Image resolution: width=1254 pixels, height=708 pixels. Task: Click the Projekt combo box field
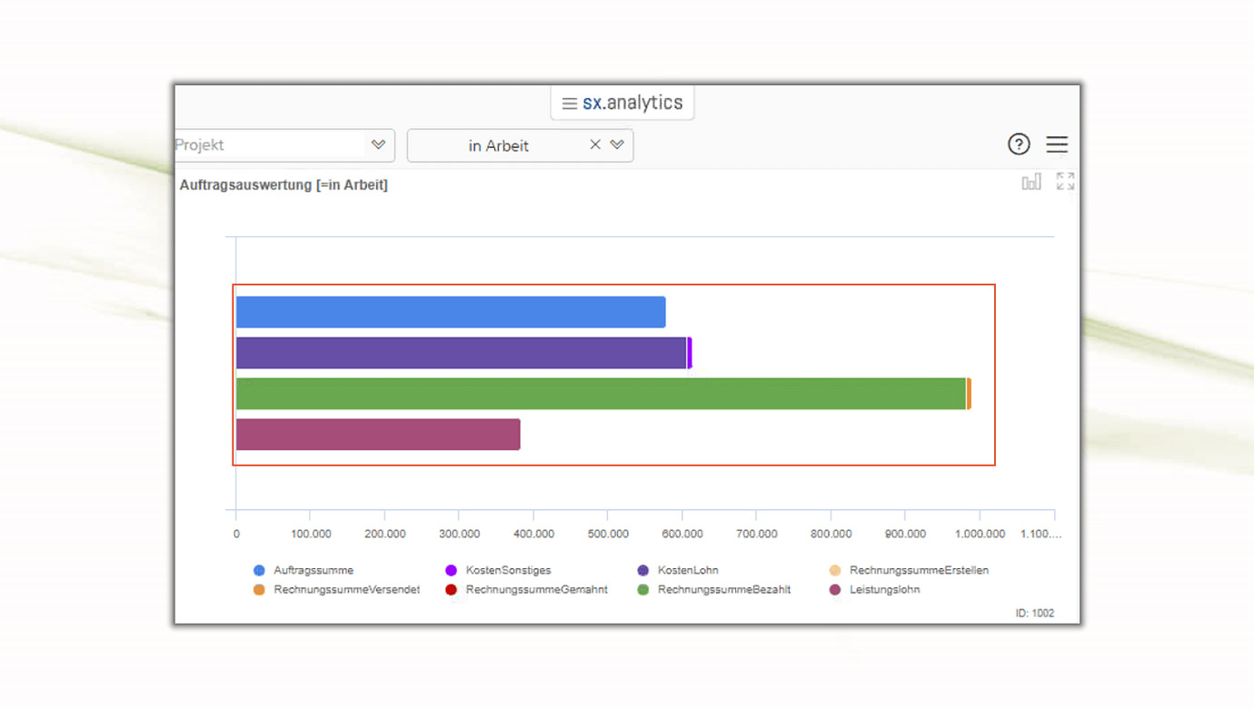click(x=268, y=145)
